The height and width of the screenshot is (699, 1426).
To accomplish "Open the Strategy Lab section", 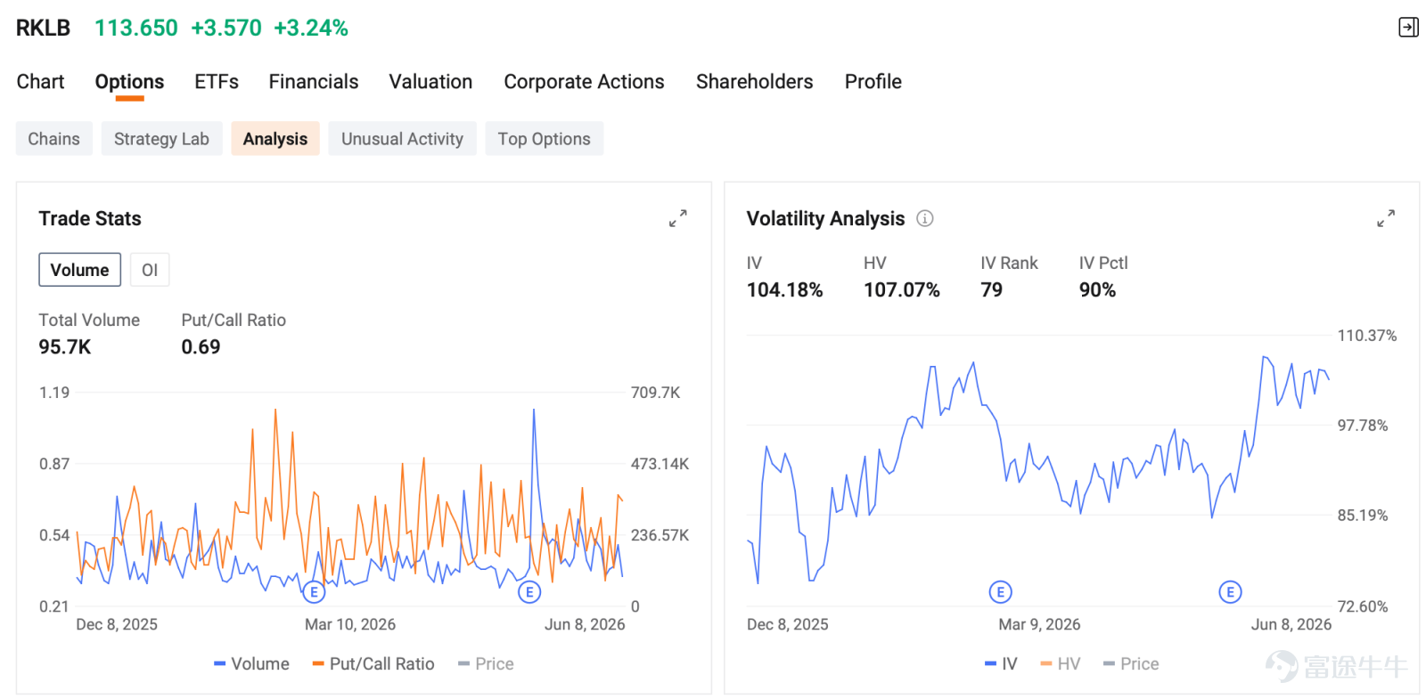I will pos(161,139).
